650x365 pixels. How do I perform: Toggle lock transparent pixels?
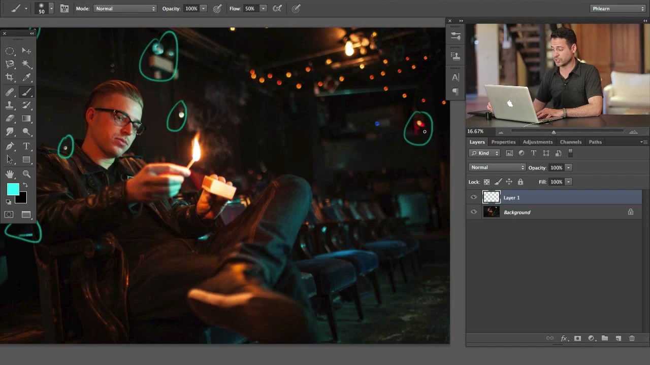486,182
